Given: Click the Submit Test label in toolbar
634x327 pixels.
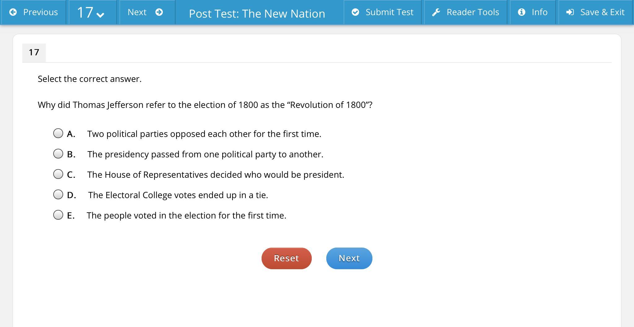Looking at the screenshot, I should (389, 12).
